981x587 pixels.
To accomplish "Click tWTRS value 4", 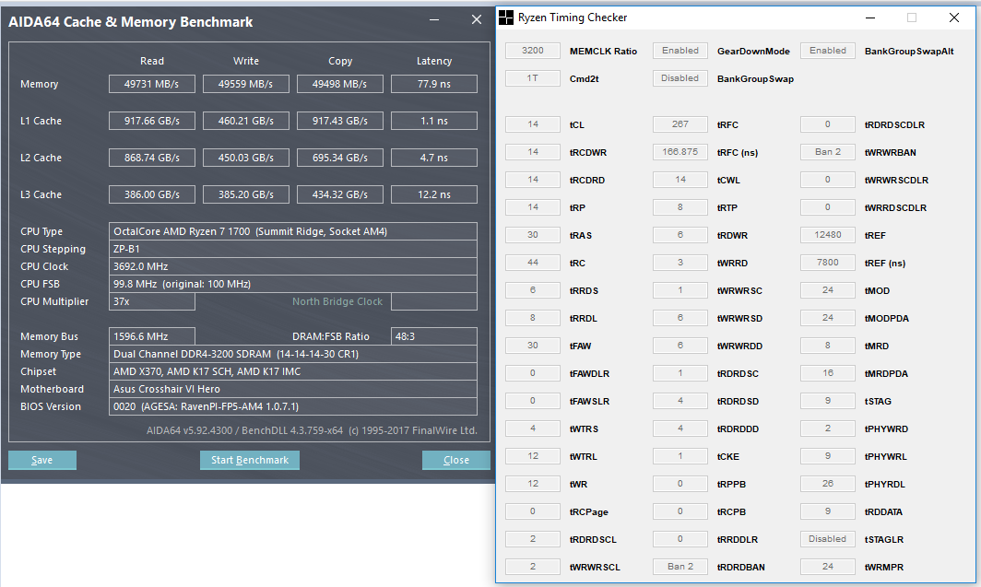I will [533, 429].
